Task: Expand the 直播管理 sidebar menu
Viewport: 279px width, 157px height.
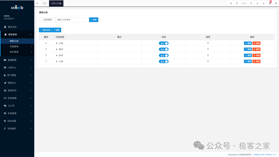Action: (17, 60)
